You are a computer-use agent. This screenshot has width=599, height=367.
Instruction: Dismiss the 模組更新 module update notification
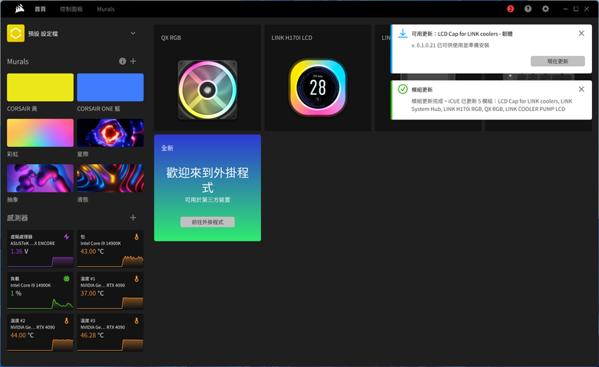point(581,89)
